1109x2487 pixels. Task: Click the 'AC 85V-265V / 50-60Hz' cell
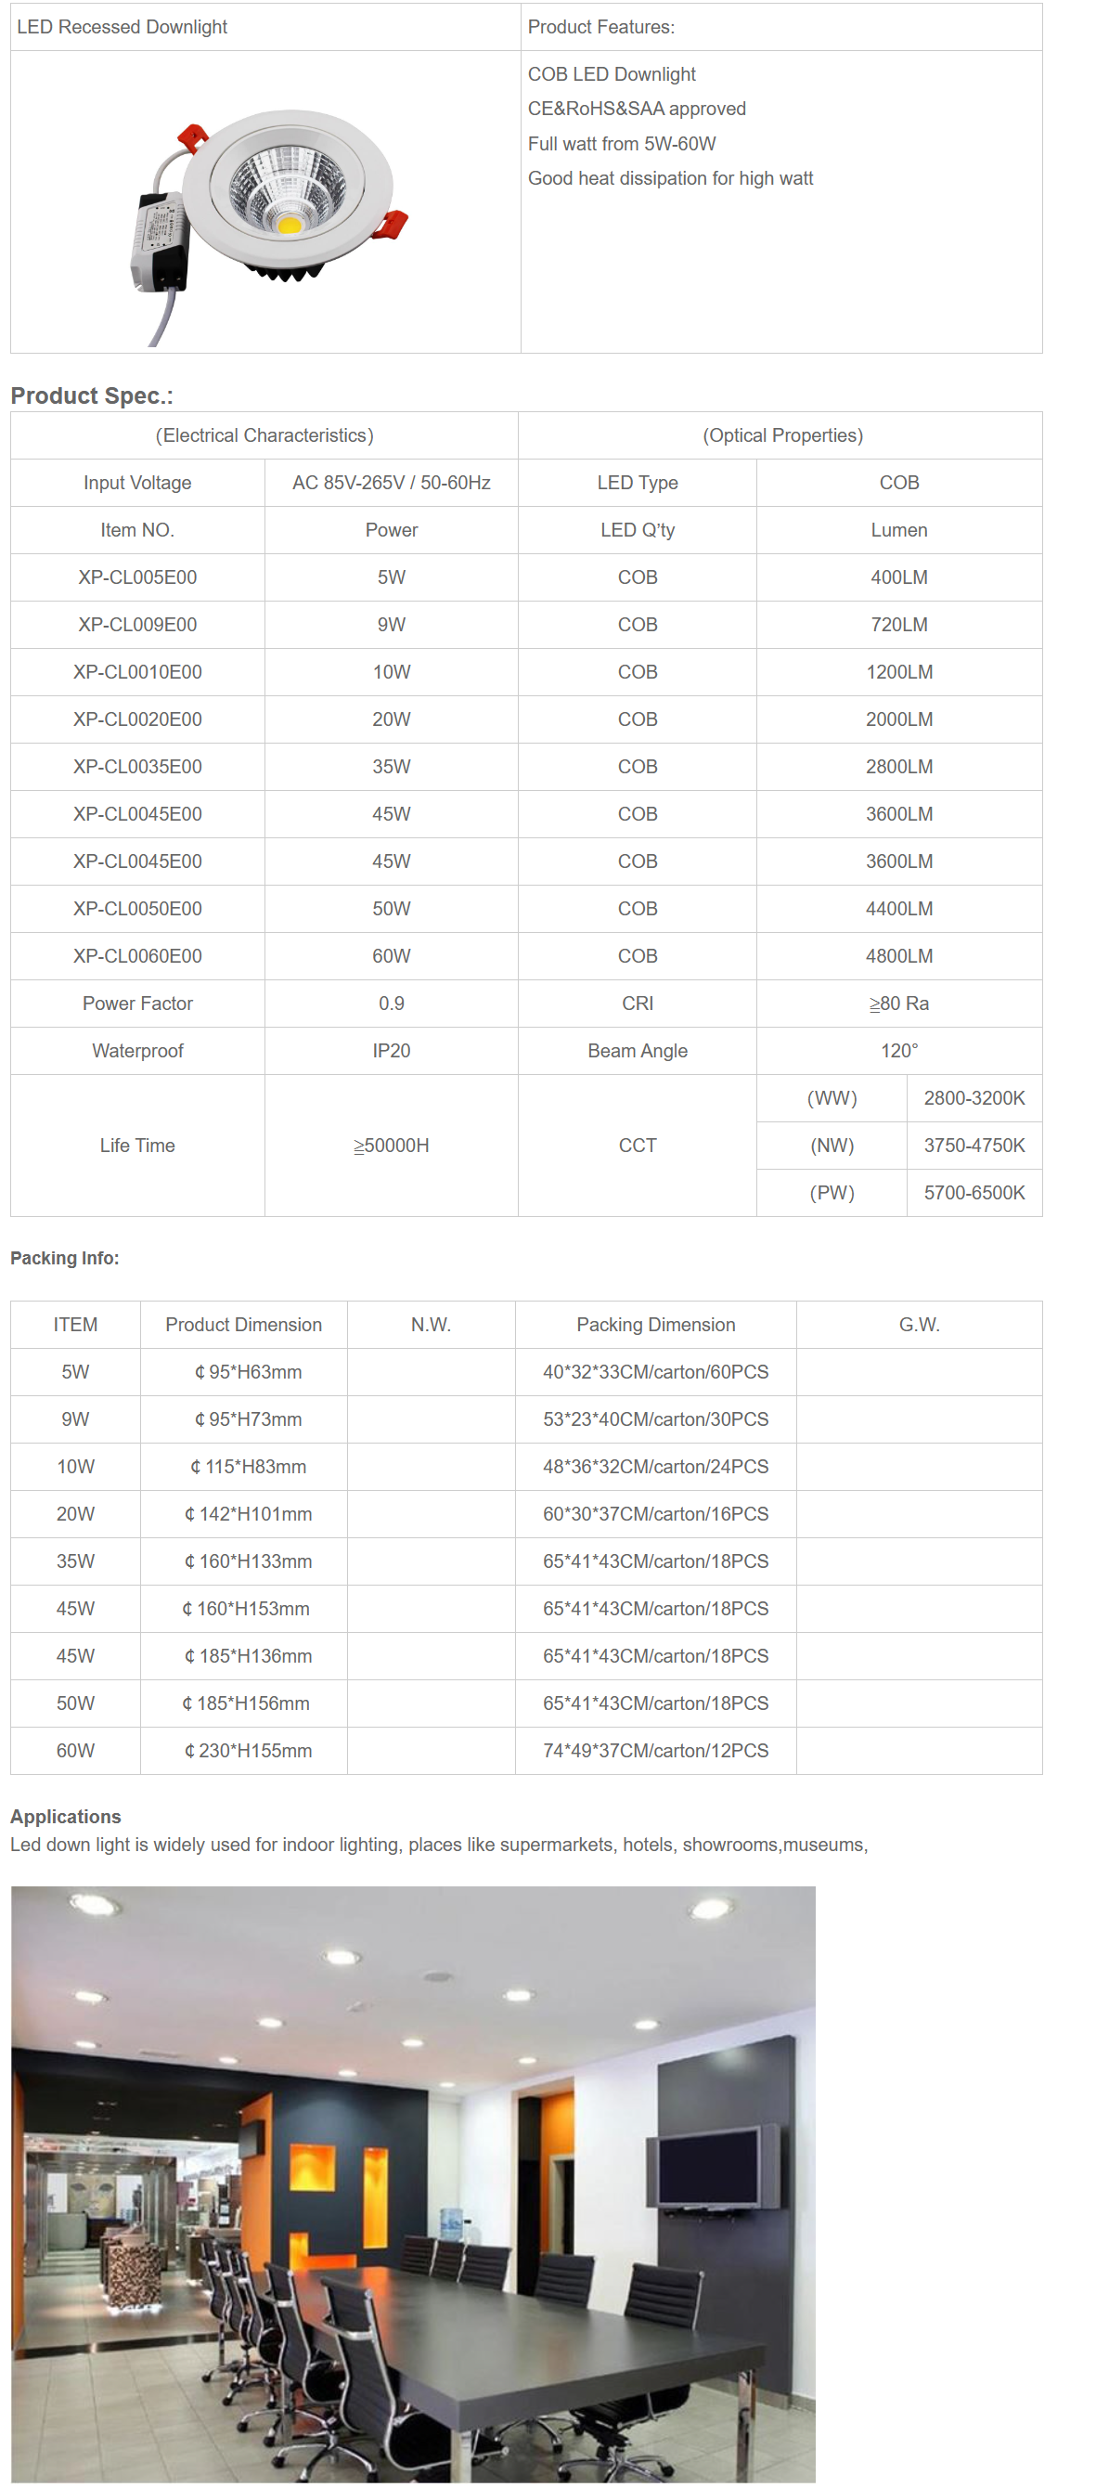pos(391,483)
